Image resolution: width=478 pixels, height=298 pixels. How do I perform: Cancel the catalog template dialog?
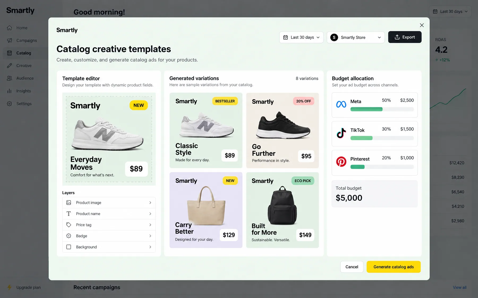coord(352,267)
